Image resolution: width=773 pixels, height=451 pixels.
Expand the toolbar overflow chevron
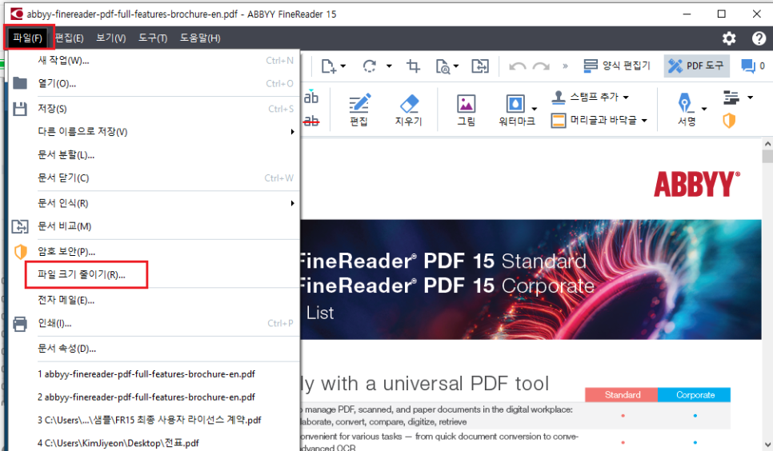coord(565,66)
